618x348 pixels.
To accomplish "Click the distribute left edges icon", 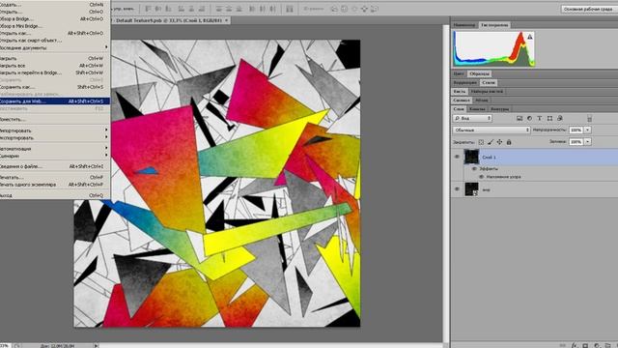I will [x=252, y=9].
